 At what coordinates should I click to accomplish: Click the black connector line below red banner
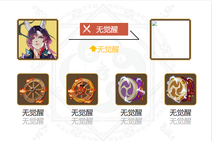click(x=104, y=39)
